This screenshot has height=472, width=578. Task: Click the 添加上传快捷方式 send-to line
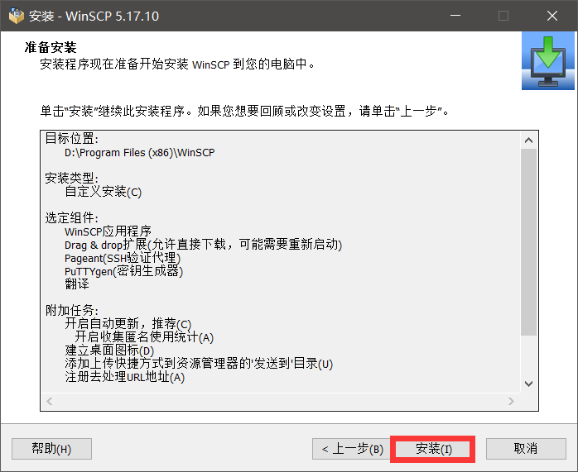[x=199, y=364]
